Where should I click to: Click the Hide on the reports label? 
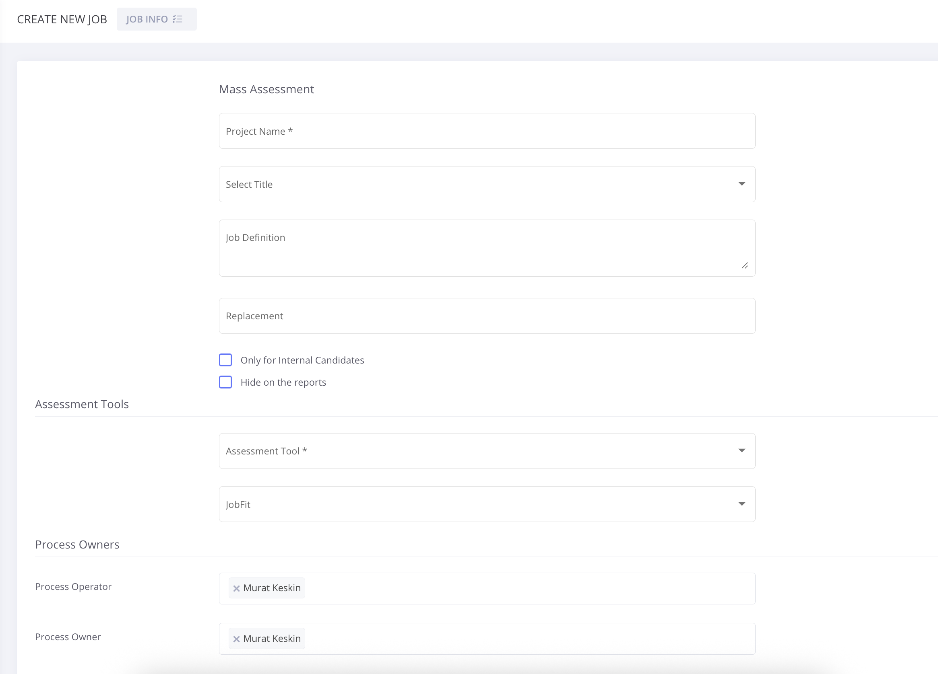[x=283, y=383]
